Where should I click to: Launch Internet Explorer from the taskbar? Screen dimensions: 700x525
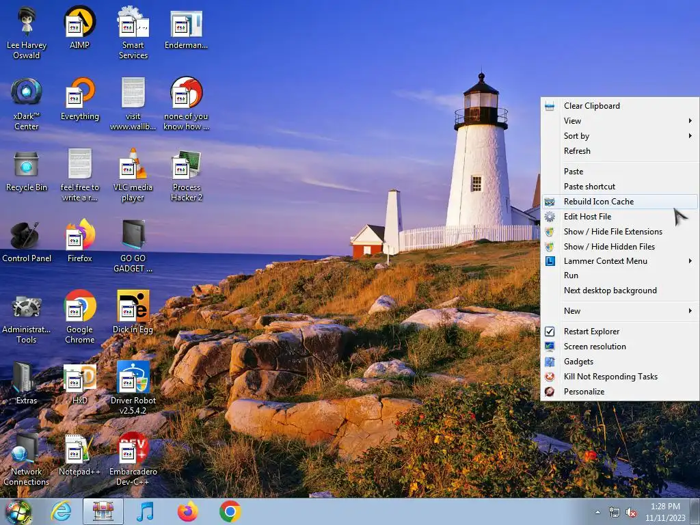[61, 511]
